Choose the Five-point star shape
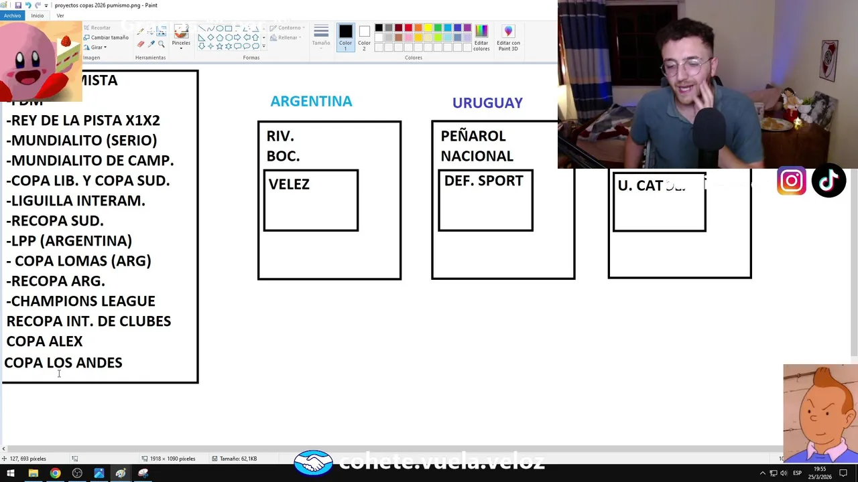 click(220, 46)
